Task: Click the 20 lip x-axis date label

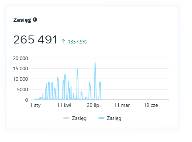Action: 93,105
